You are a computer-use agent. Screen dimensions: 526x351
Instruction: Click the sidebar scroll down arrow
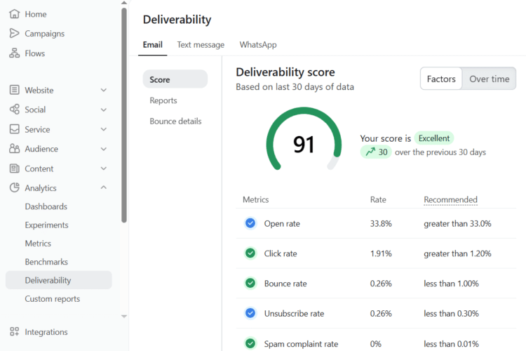tap(124, 316)
